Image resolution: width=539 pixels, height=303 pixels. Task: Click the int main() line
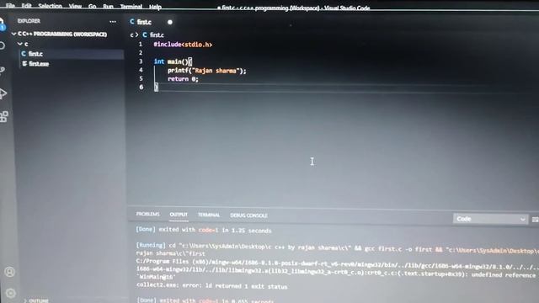[x=173, y=61]
